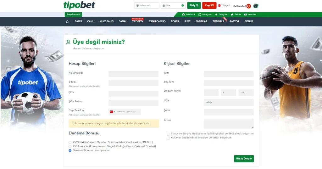The image size is (322, 169).
Task: Focus the Şehir input field
Action: [229, 112]
